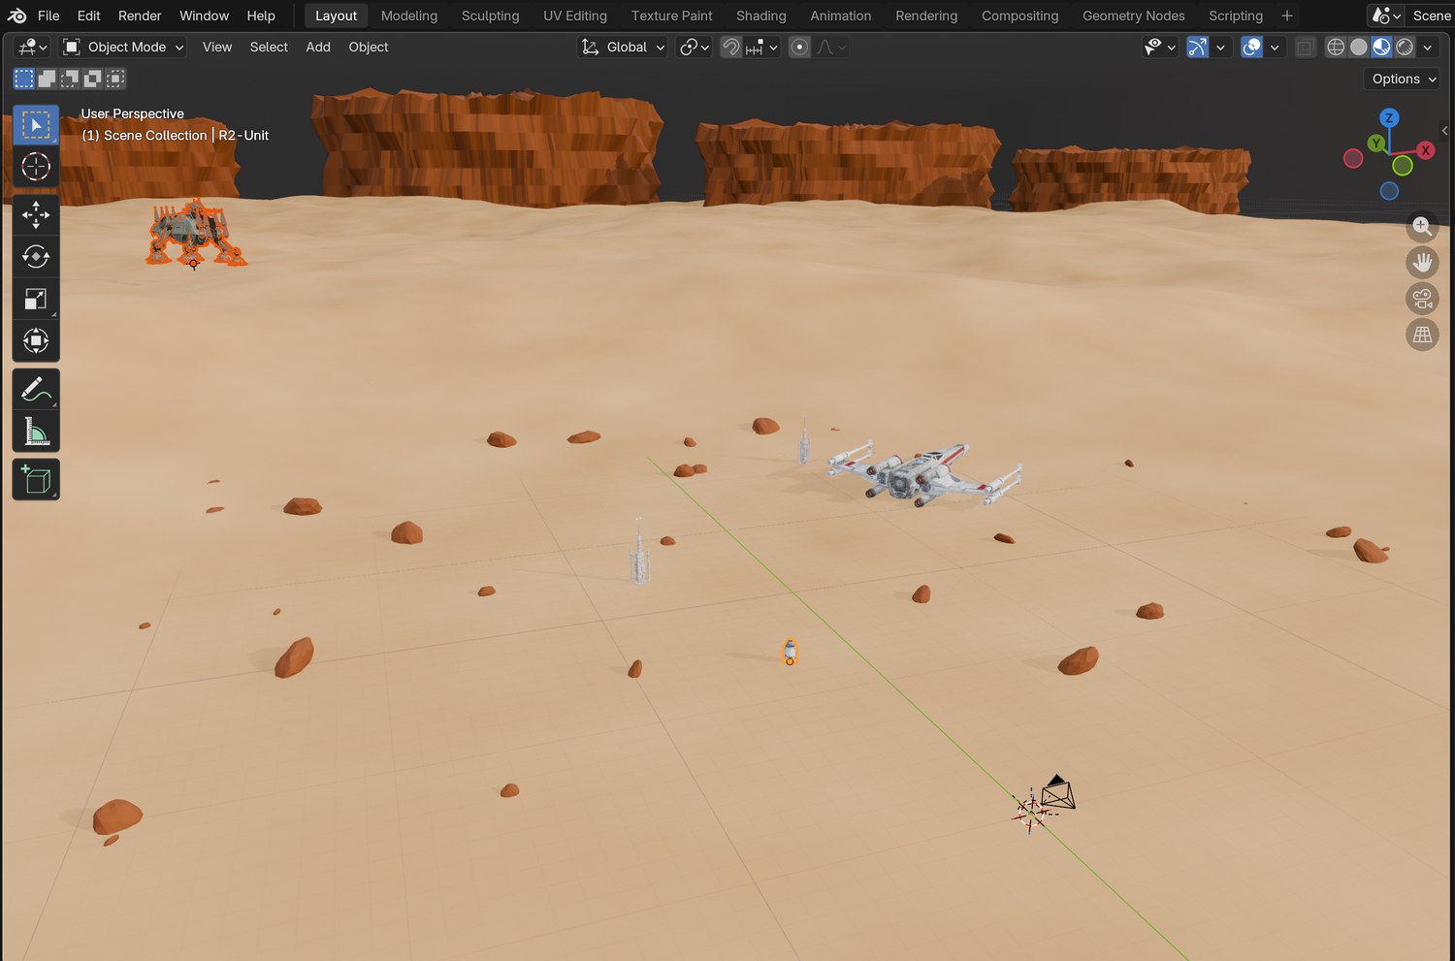Viewport: 1455px width, 961px height.
Task: Select the Annotate pencil tool
Action: [36, 389]
